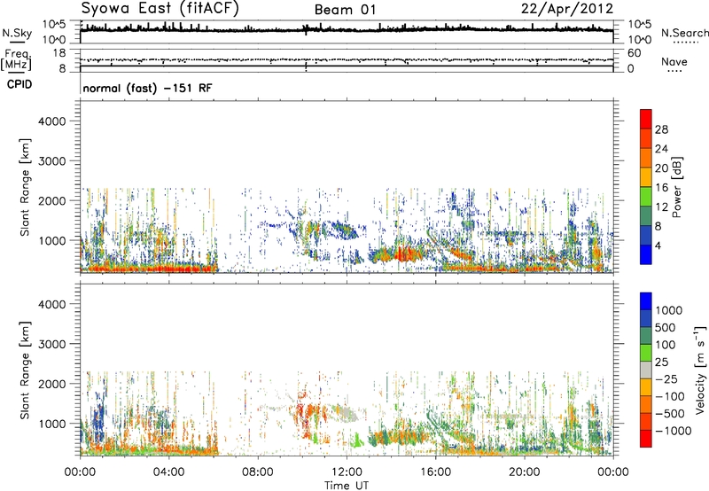Click the date '22/Apr/2012'
This screenshot has height=491, width=709.
point(567,9)
